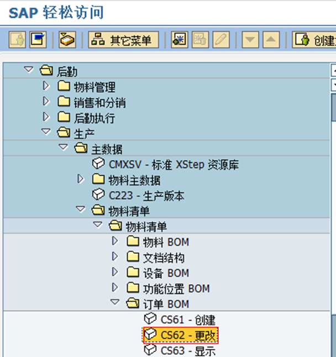Click the Move Favorites Up arrow
The width and height of the screenshot is (336, 357).
tap(271, 40)
